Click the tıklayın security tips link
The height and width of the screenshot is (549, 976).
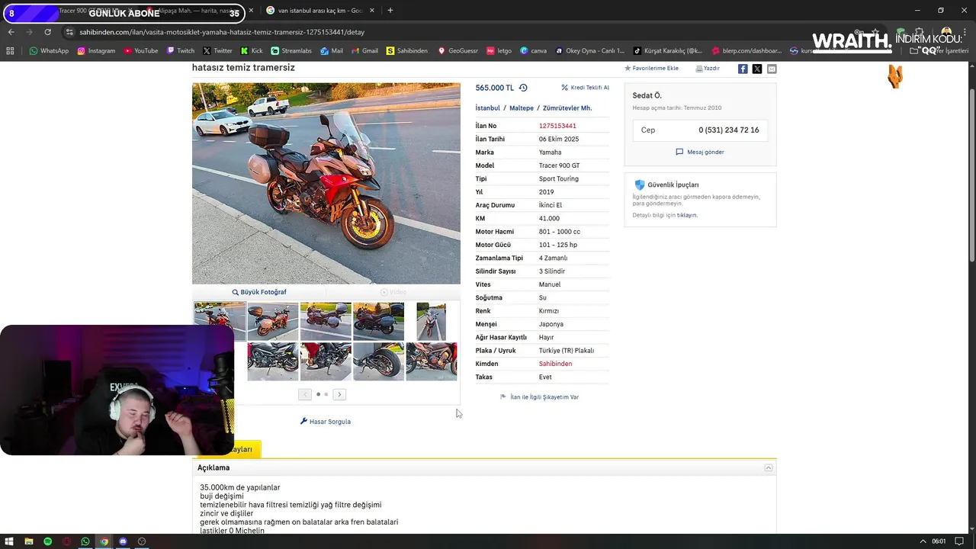pos(687,215)
